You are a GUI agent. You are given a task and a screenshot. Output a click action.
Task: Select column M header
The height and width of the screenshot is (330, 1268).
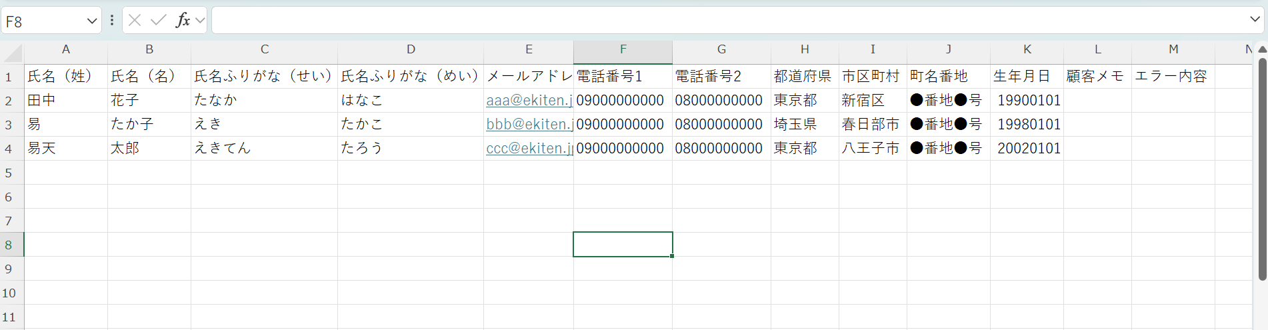(1173, 49)
